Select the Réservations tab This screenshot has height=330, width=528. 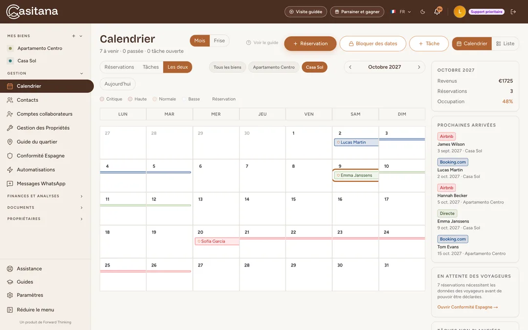pos(119,67)
